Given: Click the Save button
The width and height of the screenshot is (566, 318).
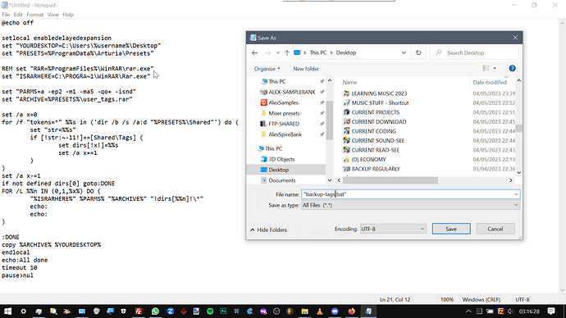Looking at the screenshot, I should [x=451, y=229].
